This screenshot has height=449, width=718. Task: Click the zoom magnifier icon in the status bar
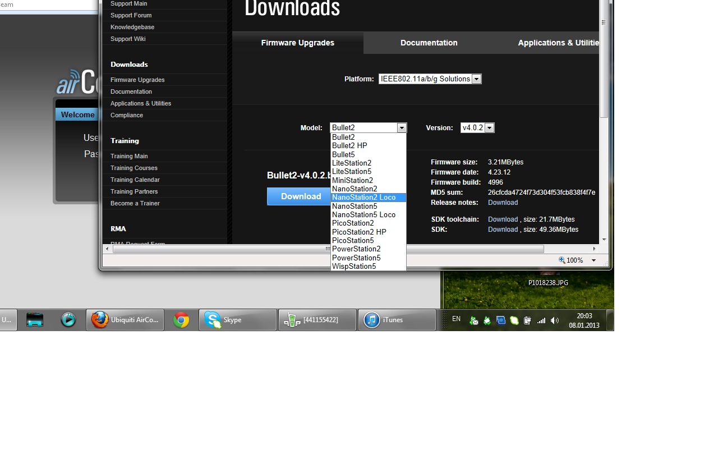pos(562,260)
